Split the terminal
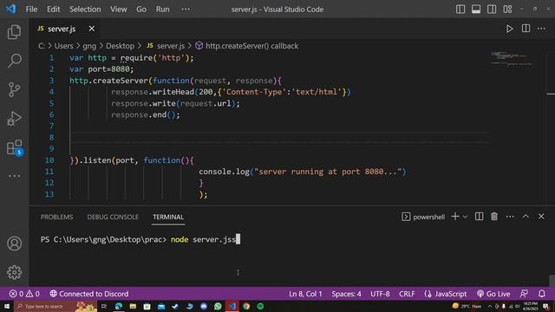The height and width of the screenshot is (312, 555). [x=479, y=217]
